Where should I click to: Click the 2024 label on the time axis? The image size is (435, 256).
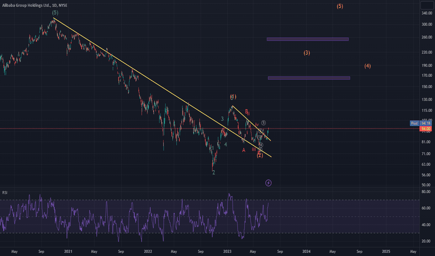[306, 251]
